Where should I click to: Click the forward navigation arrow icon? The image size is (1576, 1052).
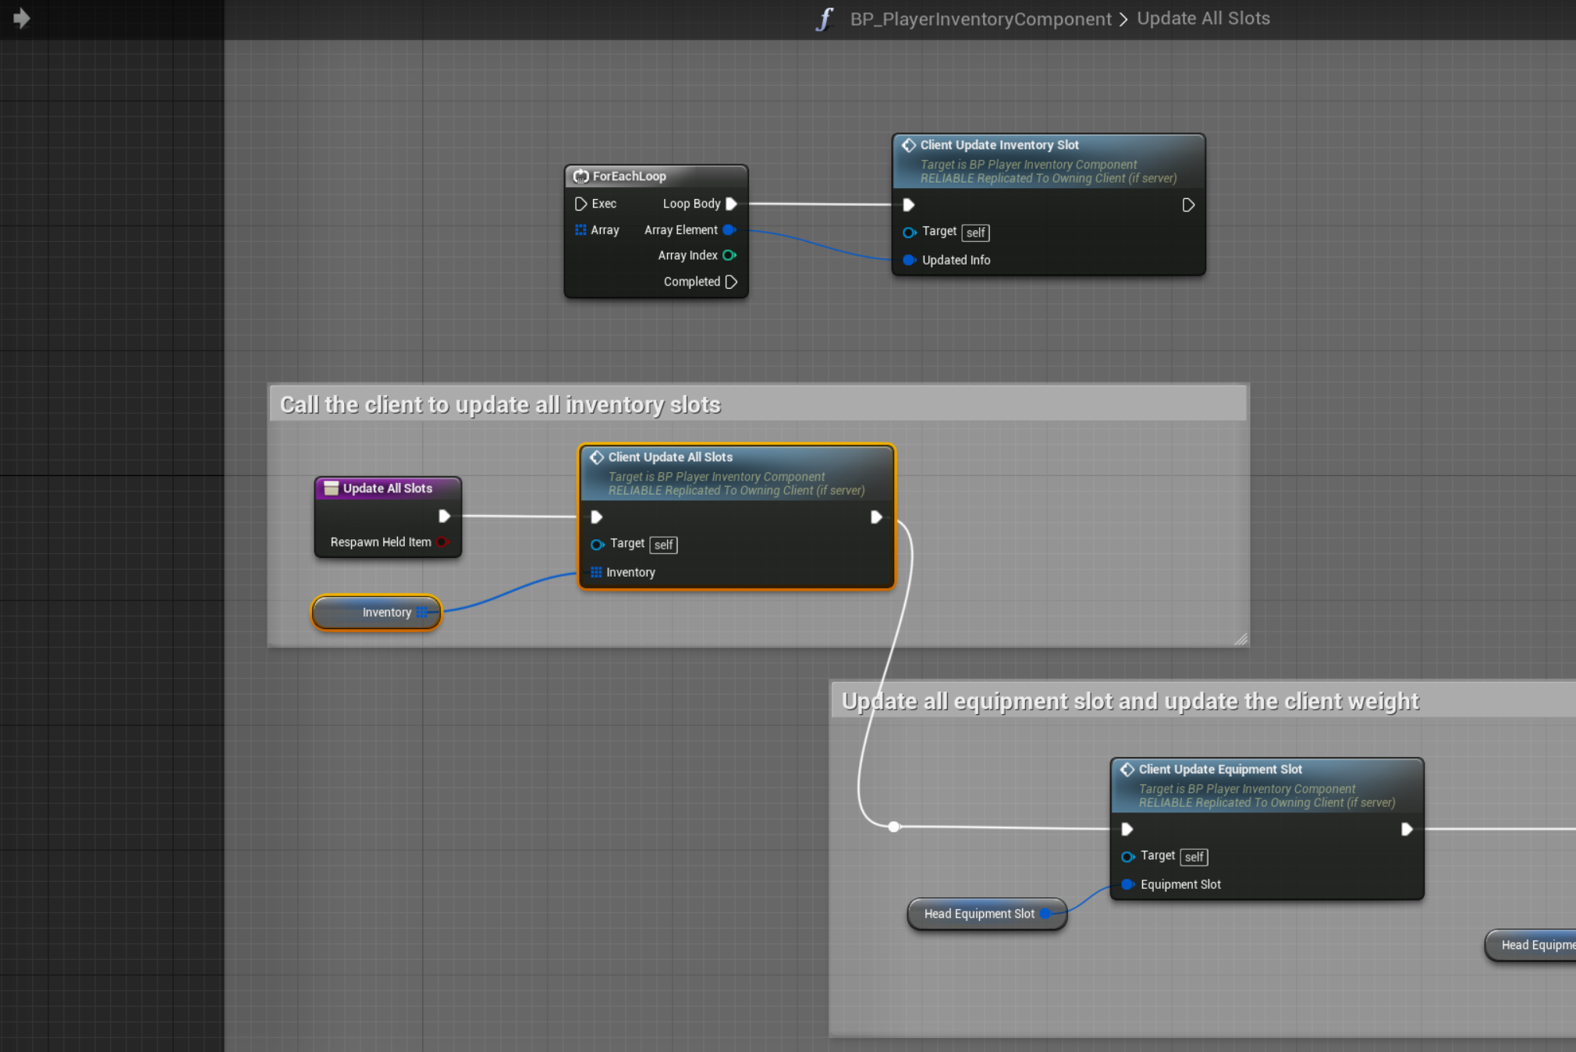[21, 18]
